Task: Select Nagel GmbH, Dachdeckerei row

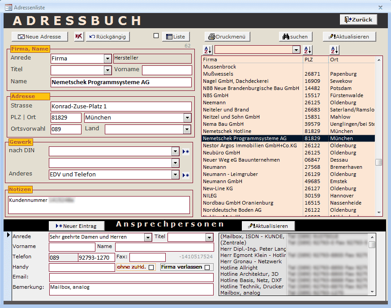Action: tap(288, 81)
